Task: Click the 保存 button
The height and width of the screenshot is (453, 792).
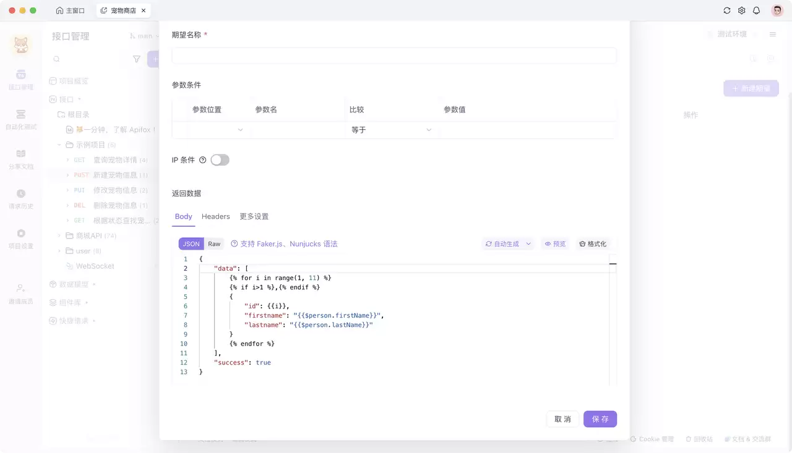Action: (x=600, y=419)
